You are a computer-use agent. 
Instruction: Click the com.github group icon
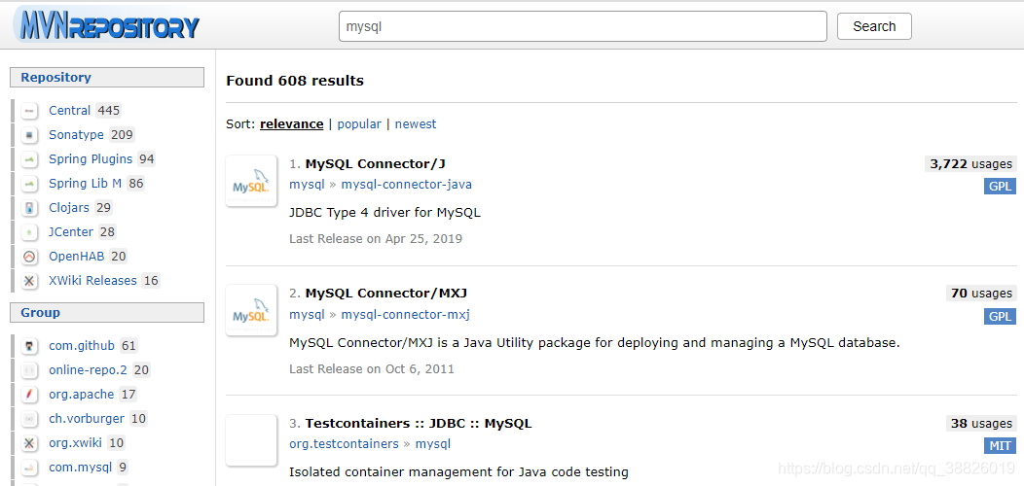pyautogui.click(x=29, y=346)
